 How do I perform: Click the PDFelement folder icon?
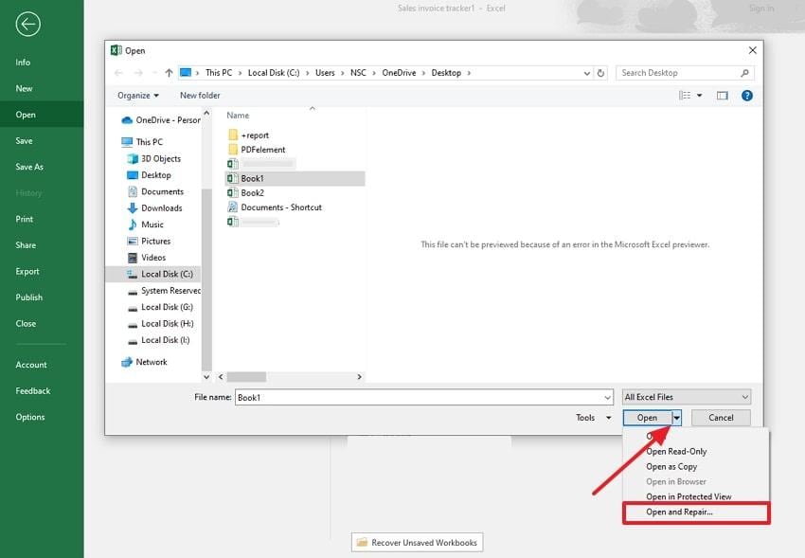coord(233,150)
